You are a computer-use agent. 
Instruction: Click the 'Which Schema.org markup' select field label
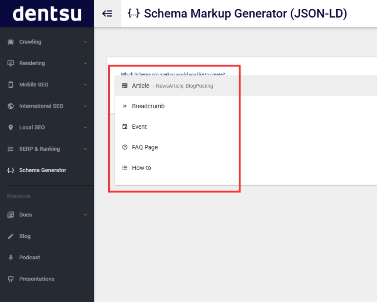[173, 74]
